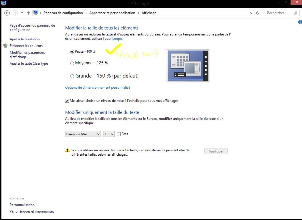Screen dimensions: 302x220
Task: Click the Affichage breadcrumb
Action: coord(149,13)
